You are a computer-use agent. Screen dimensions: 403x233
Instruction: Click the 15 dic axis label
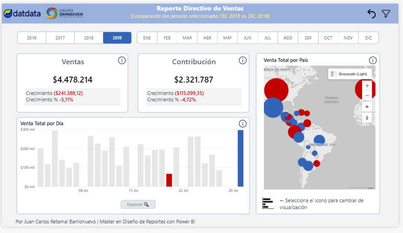(x=134, y=190)
